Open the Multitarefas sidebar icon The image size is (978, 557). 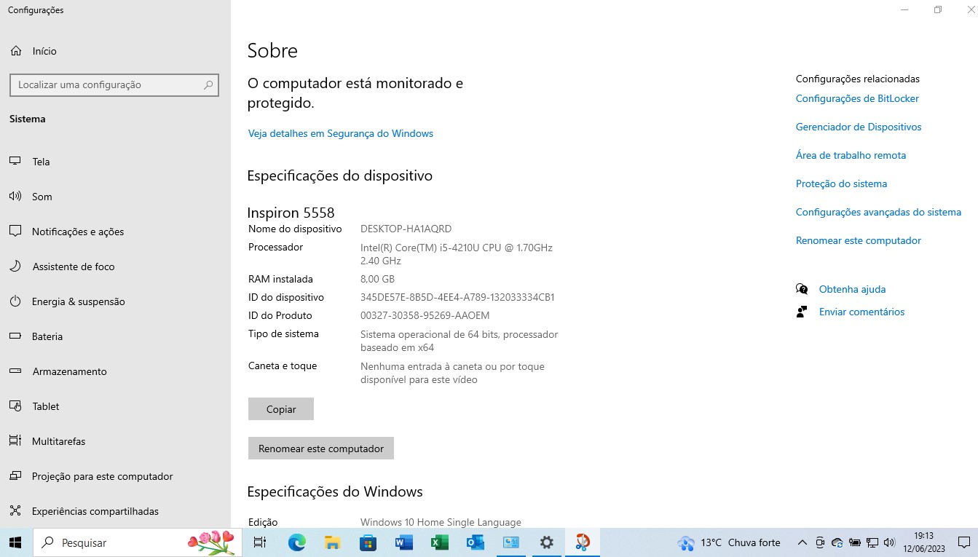click(x=15, y=441)
